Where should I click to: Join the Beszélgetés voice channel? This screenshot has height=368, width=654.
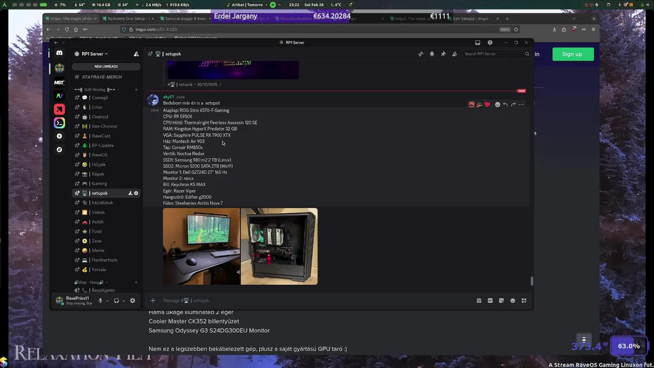tap(106, 290)
